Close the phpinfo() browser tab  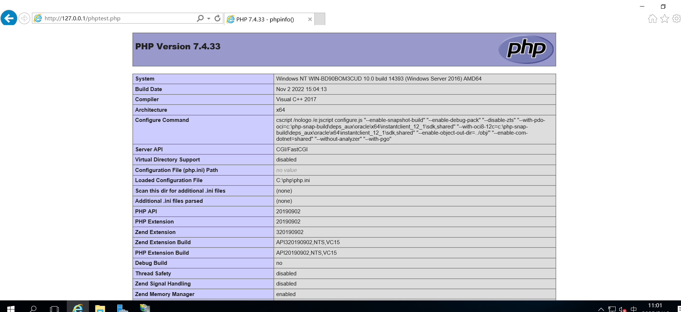tap(310, 19)
